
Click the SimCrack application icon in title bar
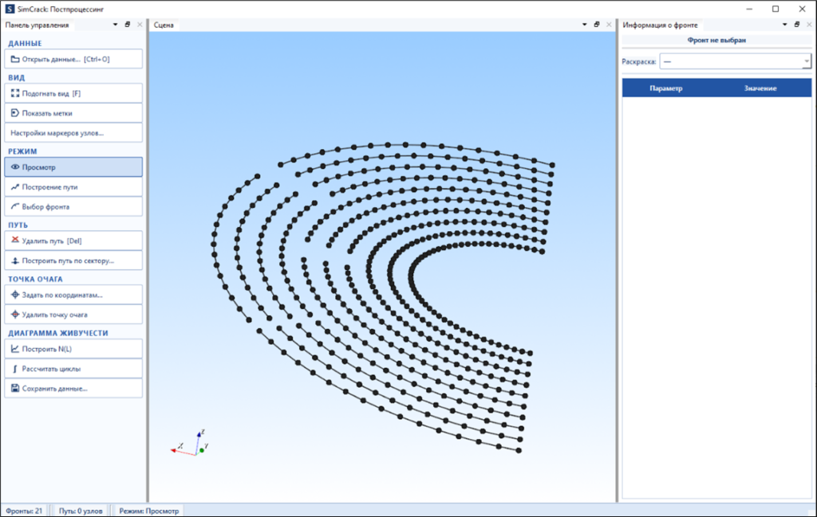(10, 9)
